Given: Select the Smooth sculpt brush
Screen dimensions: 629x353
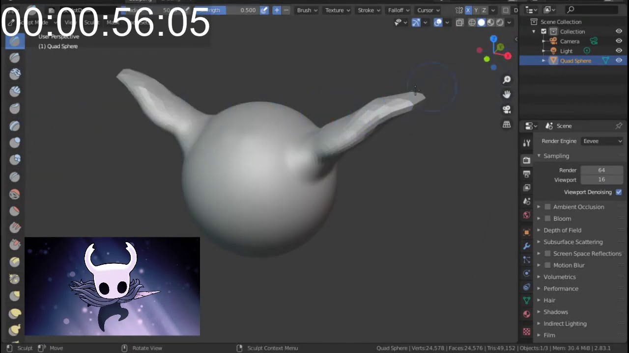Looking at the screenshot, I should tap(15, 193).
